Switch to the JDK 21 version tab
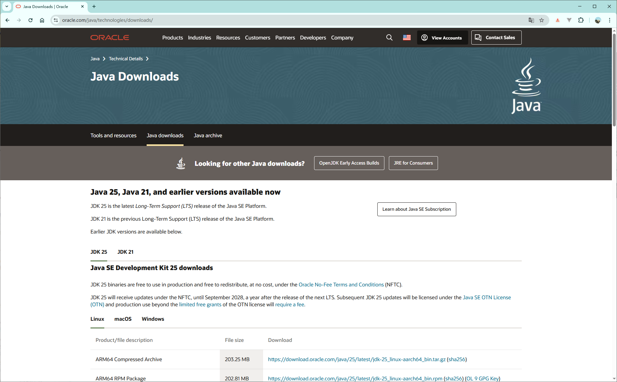This screenshot has width=617, height=382. coord(125,252)
